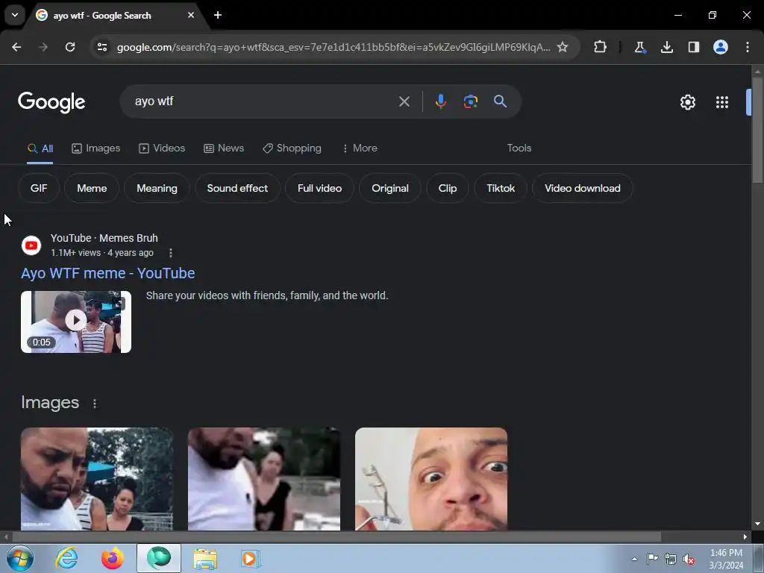Open the Chrome downloads icon

[666, 47]
